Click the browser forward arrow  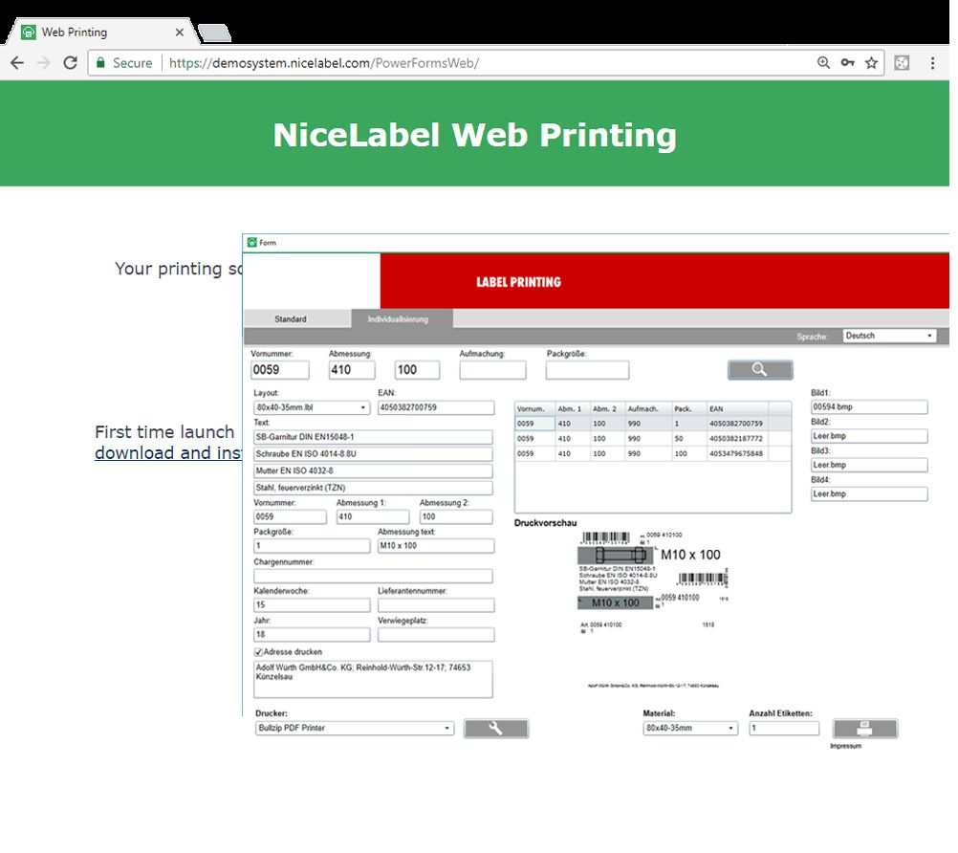[x=43, y=63]
